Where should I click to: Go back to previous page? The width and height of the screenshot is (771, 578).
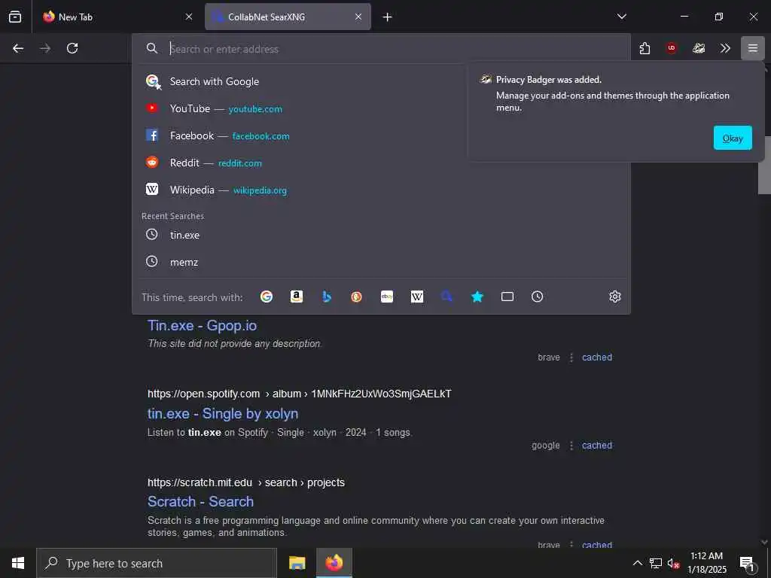point(18,48)
